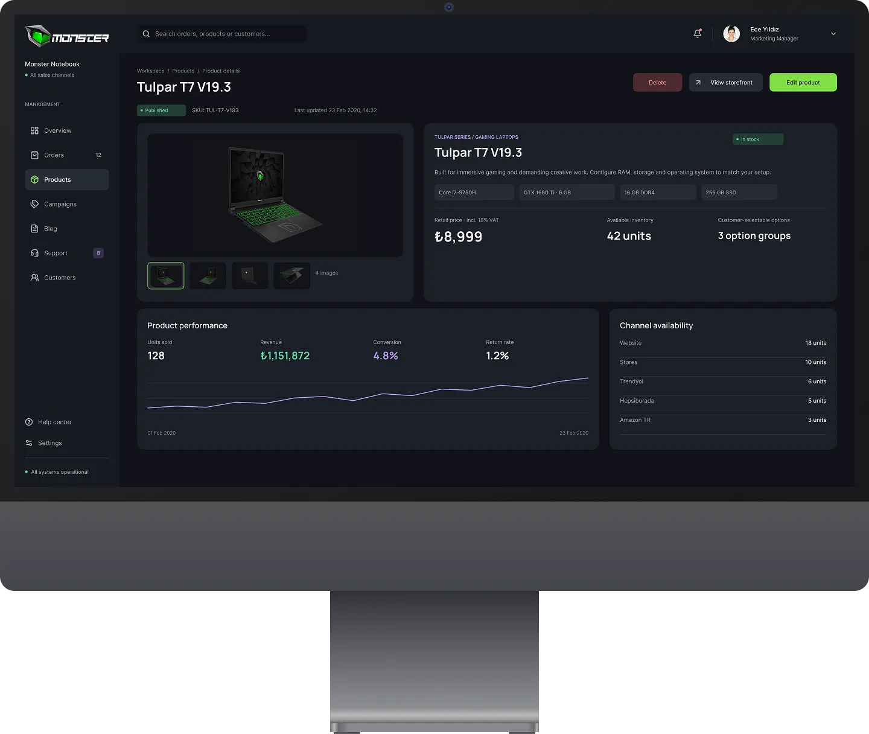Click Monster Notebook workspace name

click(52, 64)
